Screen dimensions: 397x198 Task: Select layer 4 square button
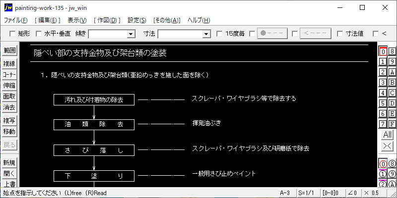coord(383,93)
